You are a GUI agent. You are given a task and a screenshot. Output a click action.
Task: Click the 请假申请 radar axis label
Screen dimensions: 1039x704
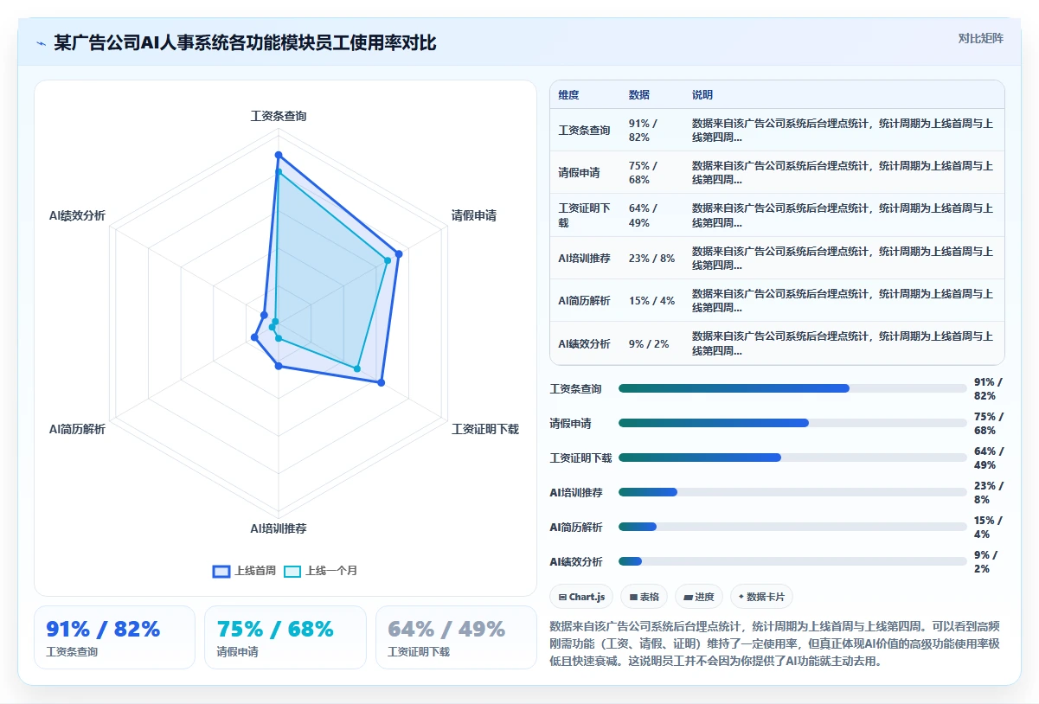[474, 216]
